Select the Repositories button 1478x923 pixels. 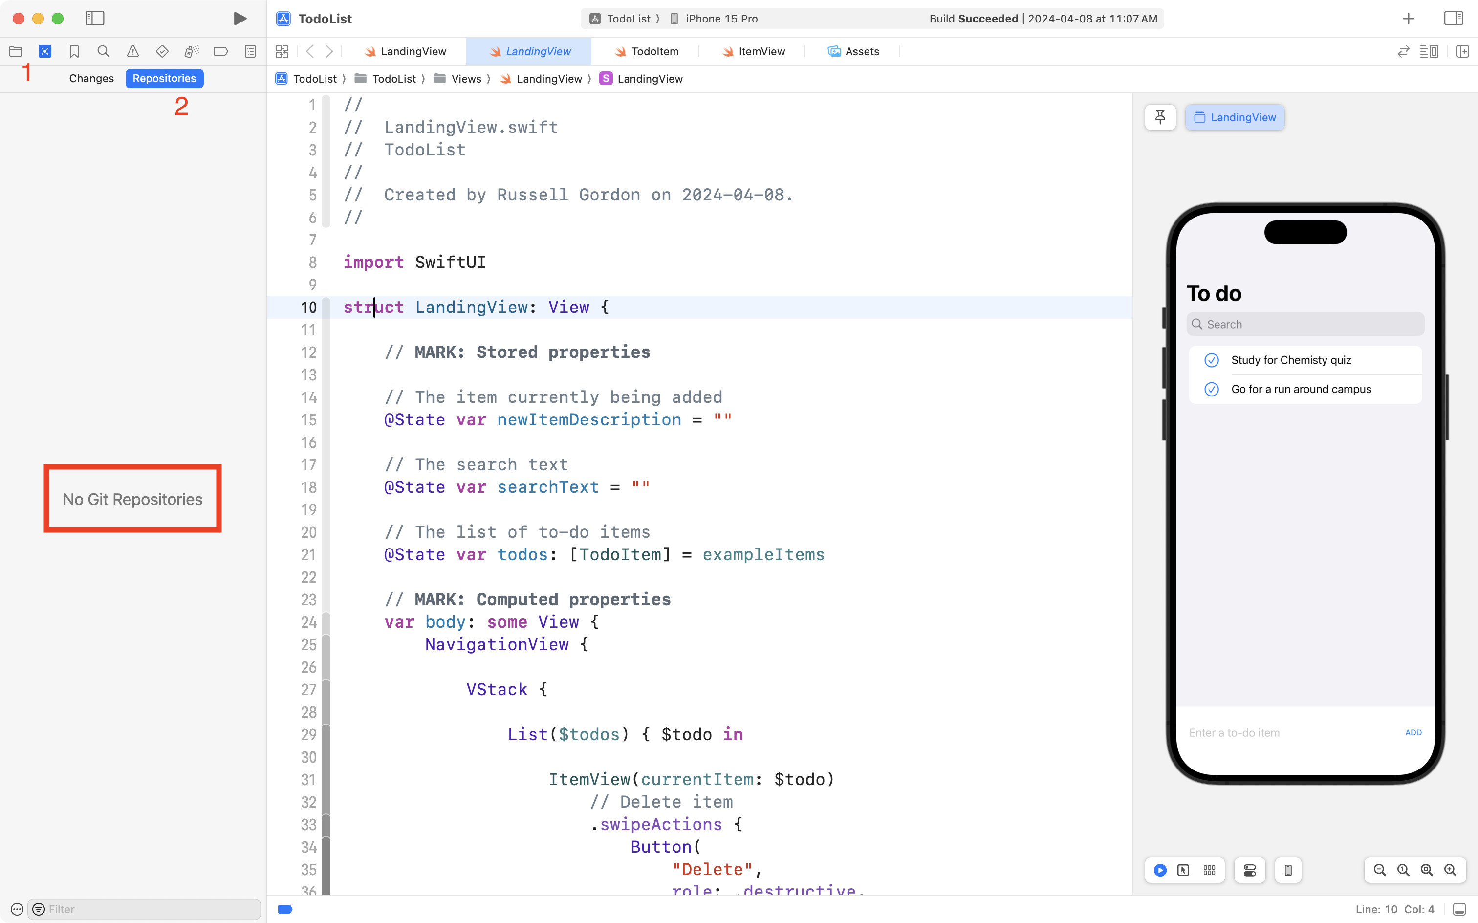pos(164,78)
